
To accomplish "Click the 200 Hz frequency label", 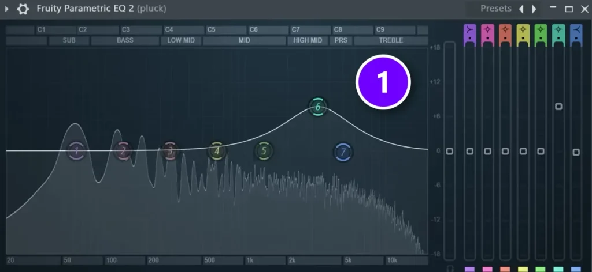I will coord(153,260).
